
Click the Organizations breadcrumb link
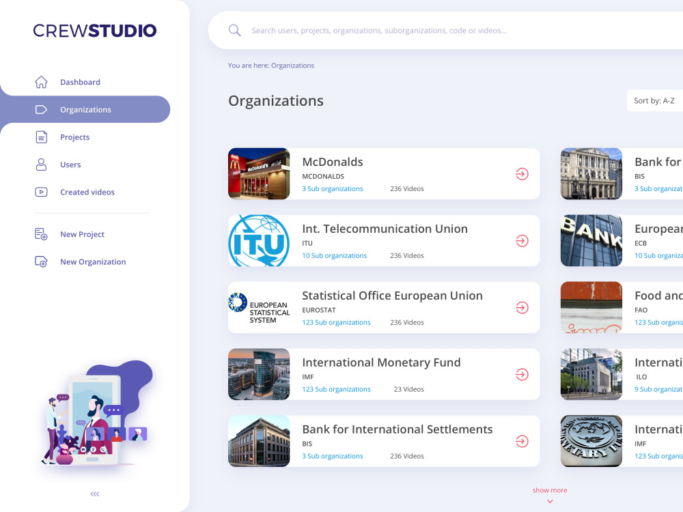tap(292, 66)
